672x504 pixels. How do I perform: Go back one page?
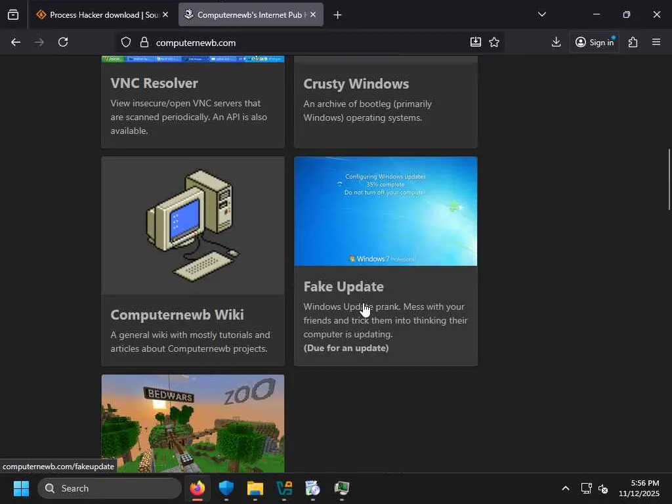16,42
